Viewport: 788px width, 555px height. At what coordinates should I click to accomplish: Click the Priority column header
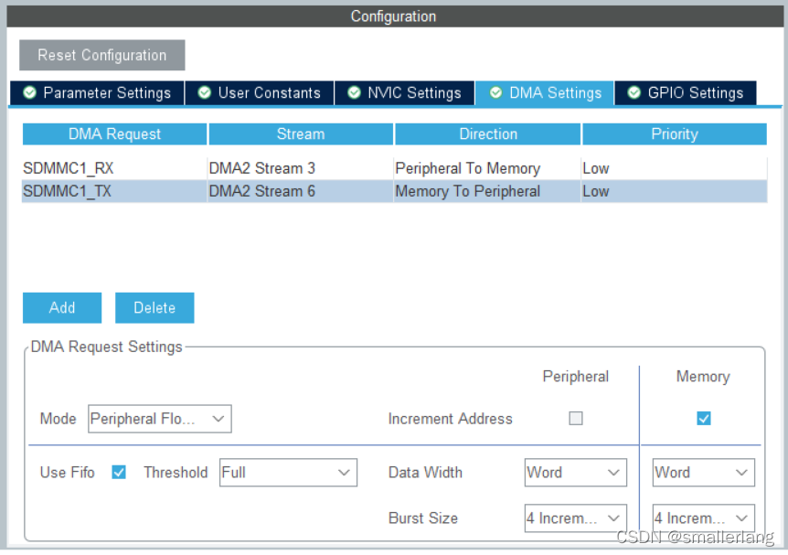pyautogui.click(x=675, y=134)
